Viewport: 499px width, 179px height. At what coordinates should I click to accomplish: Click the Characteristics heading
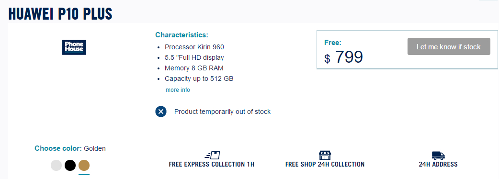point(181,35)
